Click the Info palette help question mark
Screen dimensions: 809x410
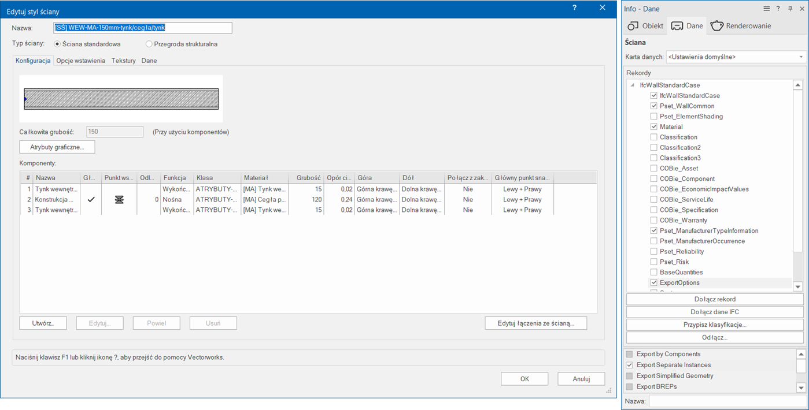click(x=778, y=9)
